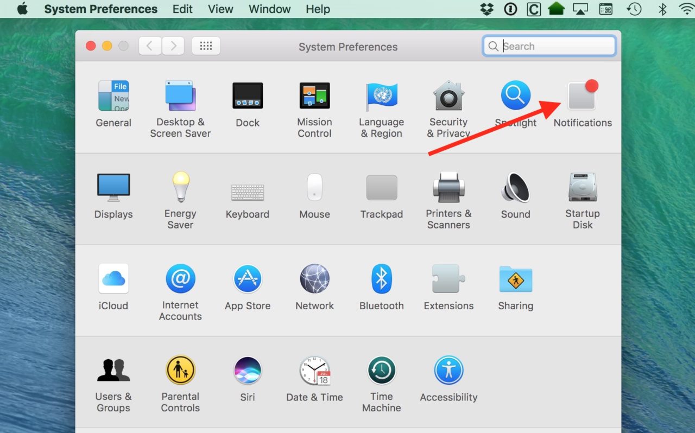
Task: Open the Window menu
Action: click(270, 9)
